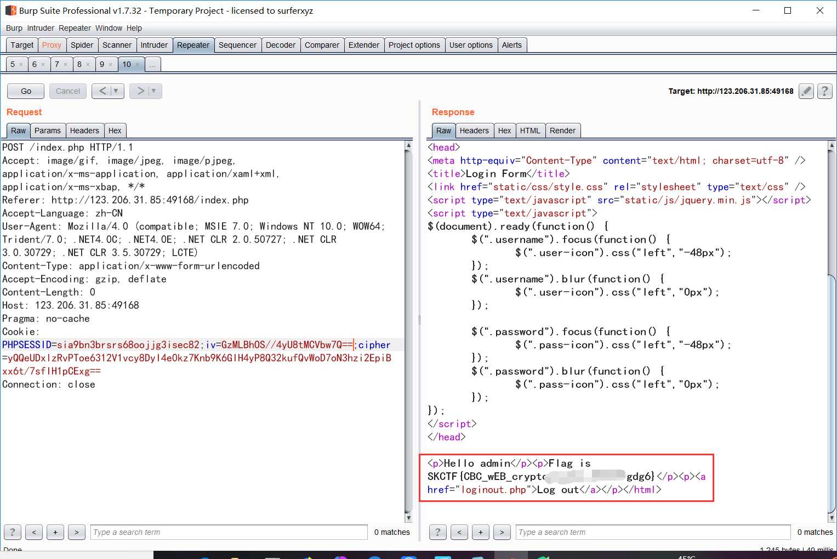Find previous match in response search
The width and height of the screenshot is (837, 559).
coord(459,532)
